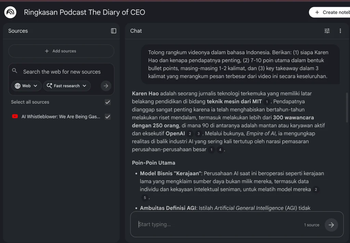The image size is (350, 243).
Task: Click the NotebookLM logo icon
Action: coord(10,12)
